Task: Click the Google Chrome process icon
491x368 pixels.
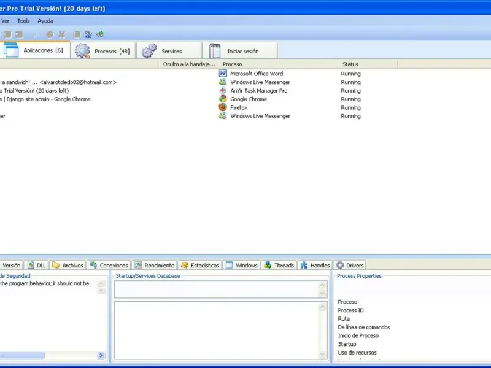Action: 223,99
